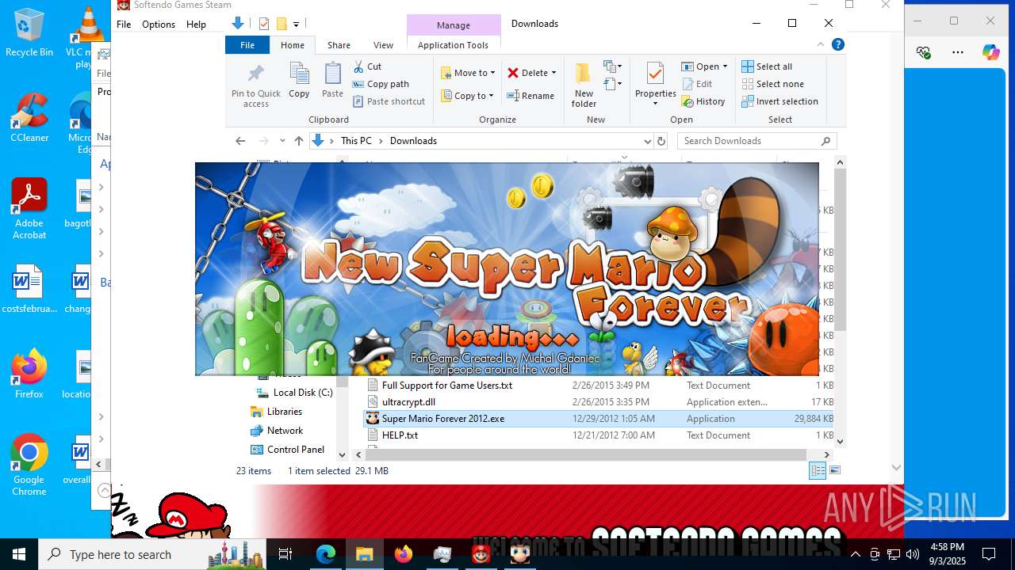Open Options menu in Softendo window
Image resolution: width=1015 pixels, height=570 pixels.
click(x=159, y=25)
